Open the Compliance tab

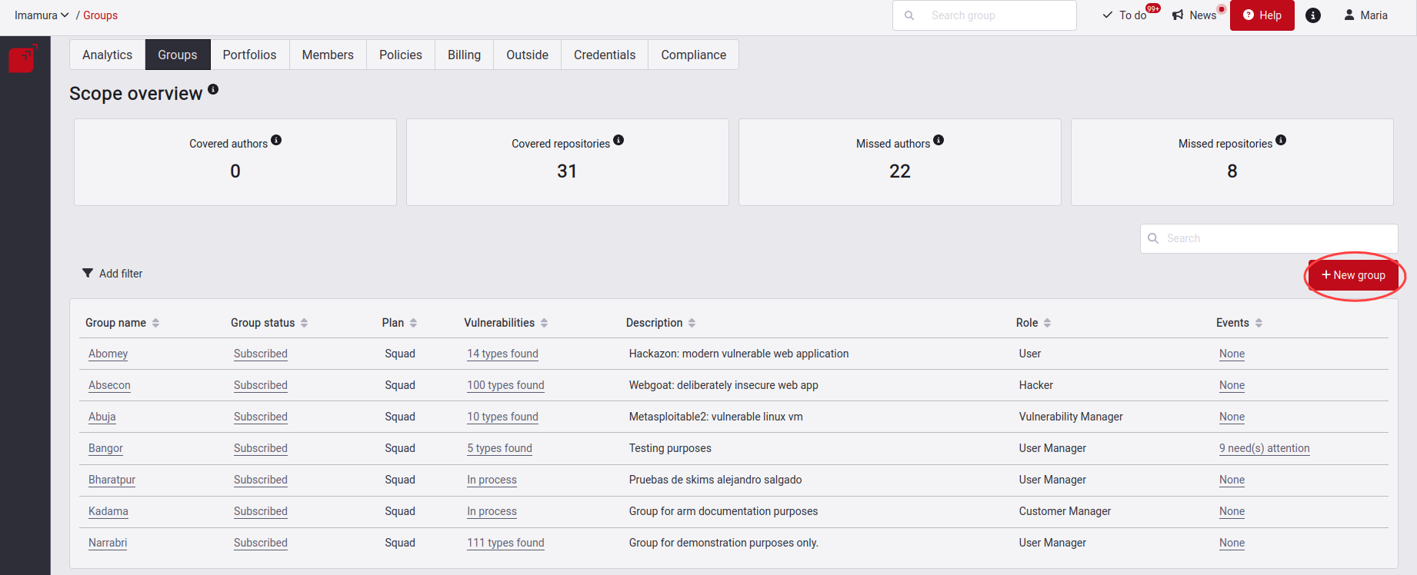pos(693,55)
